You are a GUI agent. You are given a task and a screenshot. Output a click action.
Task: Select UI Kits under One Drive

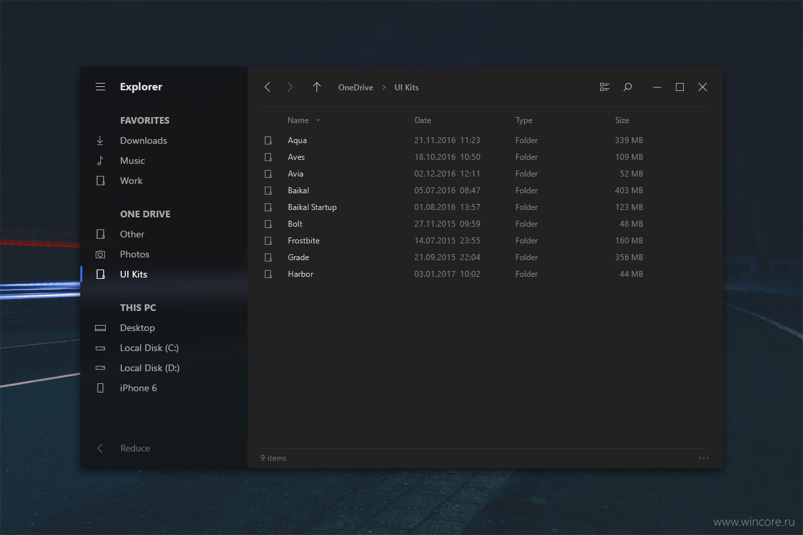[134, 274]
